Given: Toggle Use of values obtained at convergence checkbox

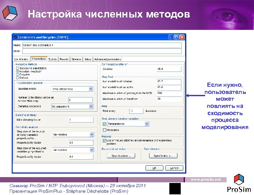Looking at the screenshot, I should [105, 140].
